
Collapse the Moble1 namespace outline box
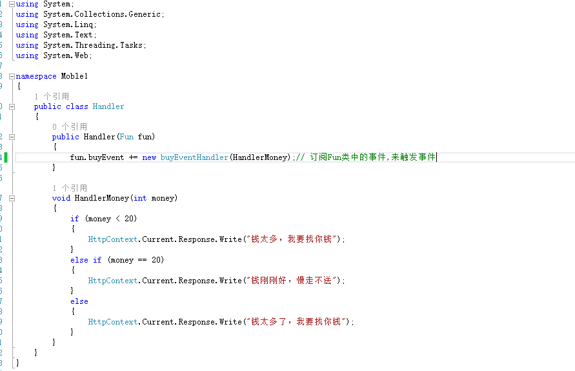click(x=12, y=76)
